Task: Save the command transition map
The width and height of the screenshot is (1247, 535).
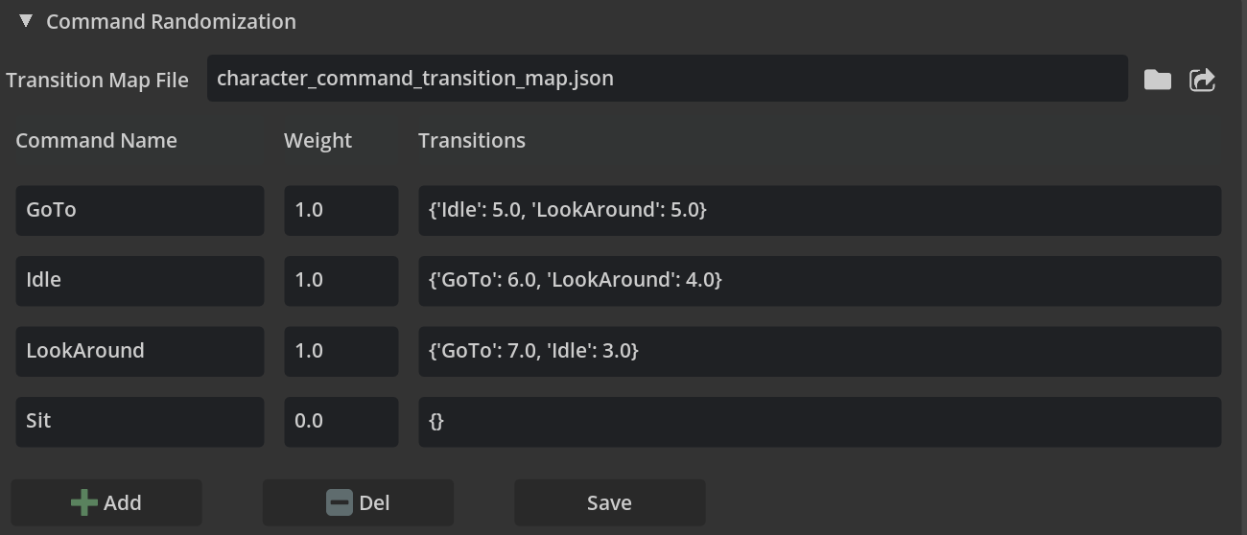Action: (x=609, y=502)
